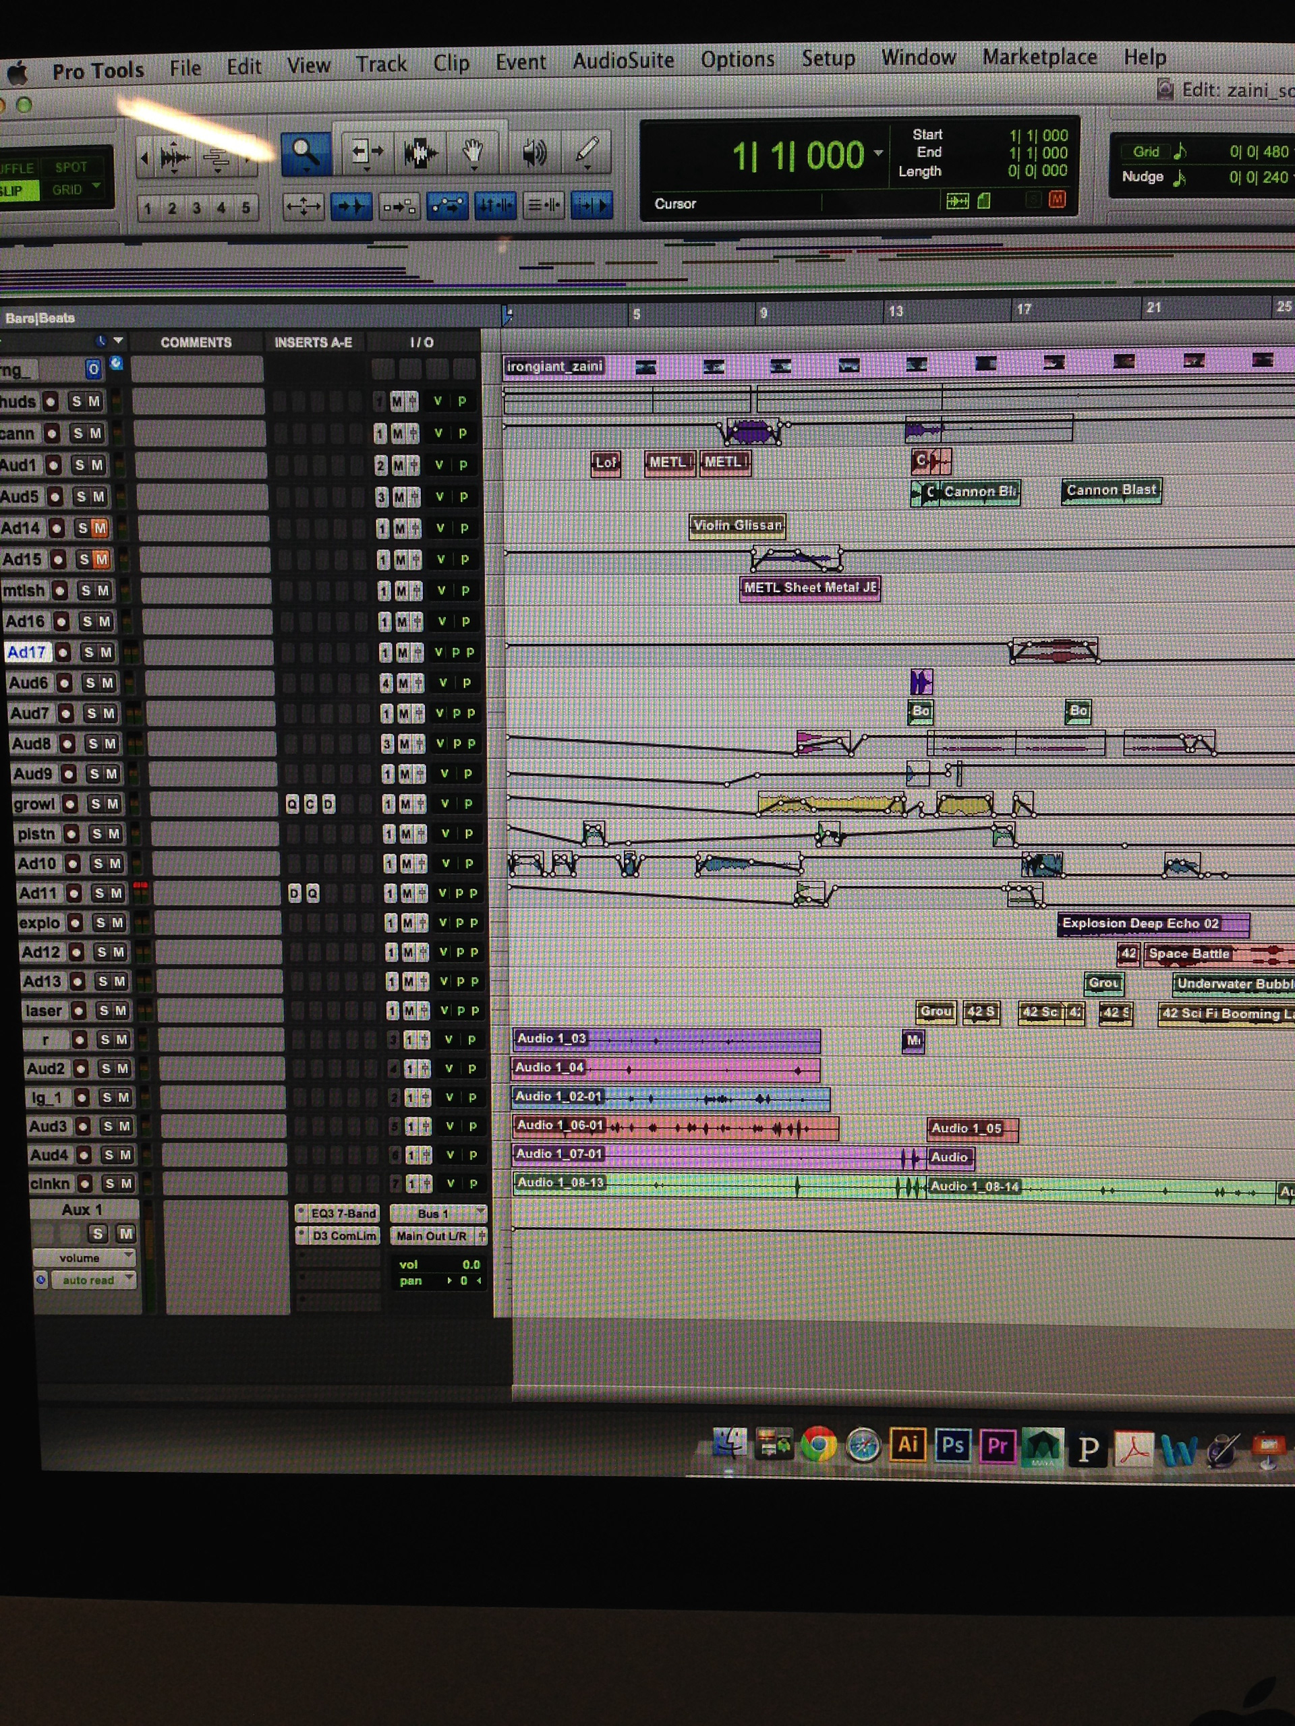Viewport: 1295px width, 1726px height.
Task: Click the D insert on the Ad11 track
Action: [x=294, y=893]
